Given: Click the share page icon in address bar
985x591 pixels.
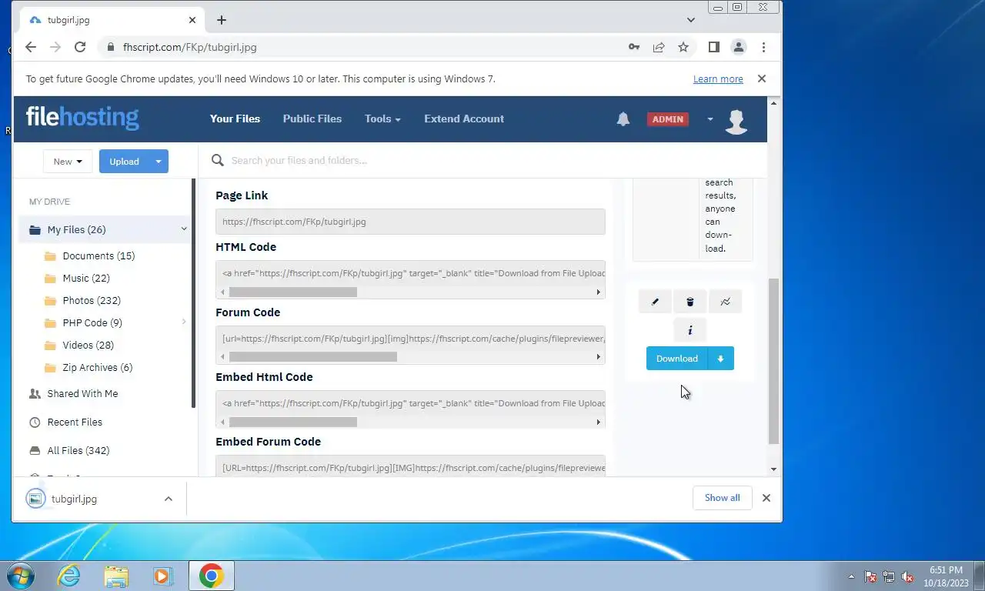Looking at the screenshot, I should tap(659, 47).
